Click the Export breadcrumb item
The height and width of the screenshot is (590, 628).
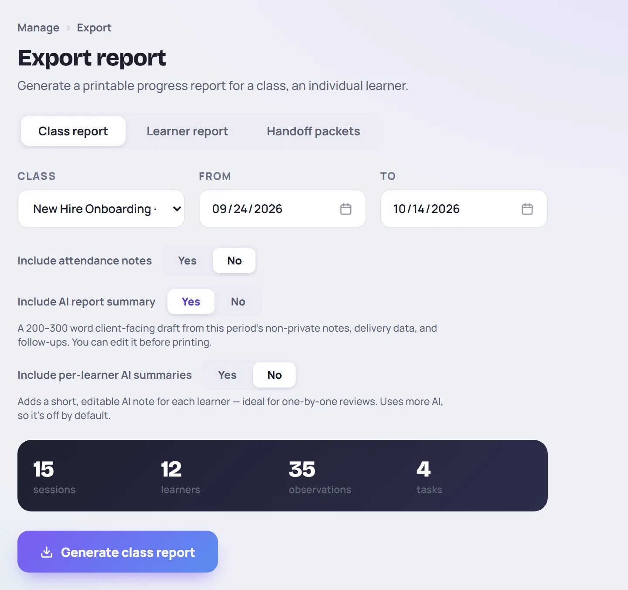click(94, 27)
